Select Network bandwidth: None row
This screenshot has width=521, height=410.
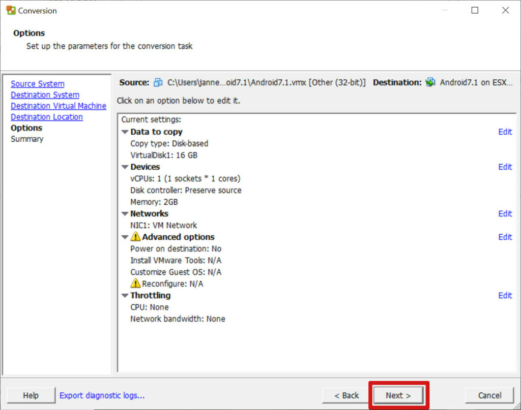tap(178, 319)
